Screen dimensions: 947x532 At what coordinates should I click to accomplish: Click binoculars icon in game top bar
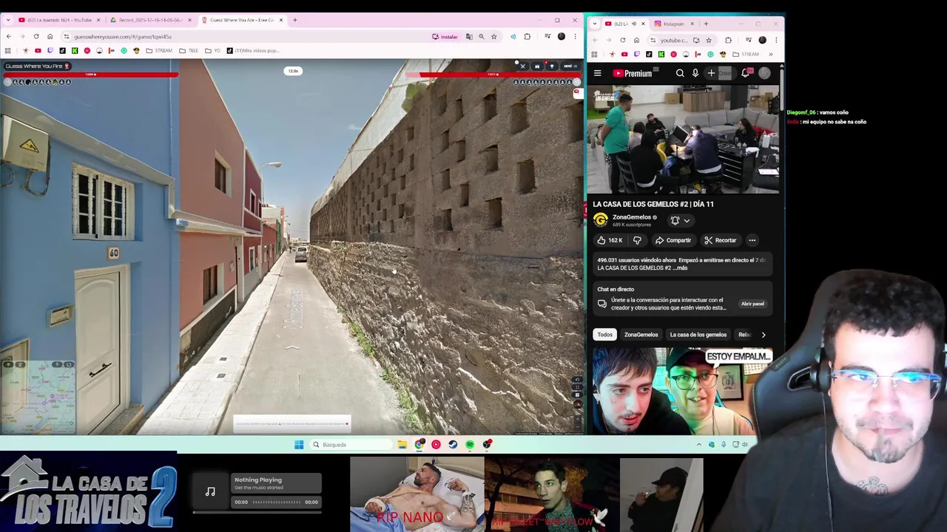(537, 66)
